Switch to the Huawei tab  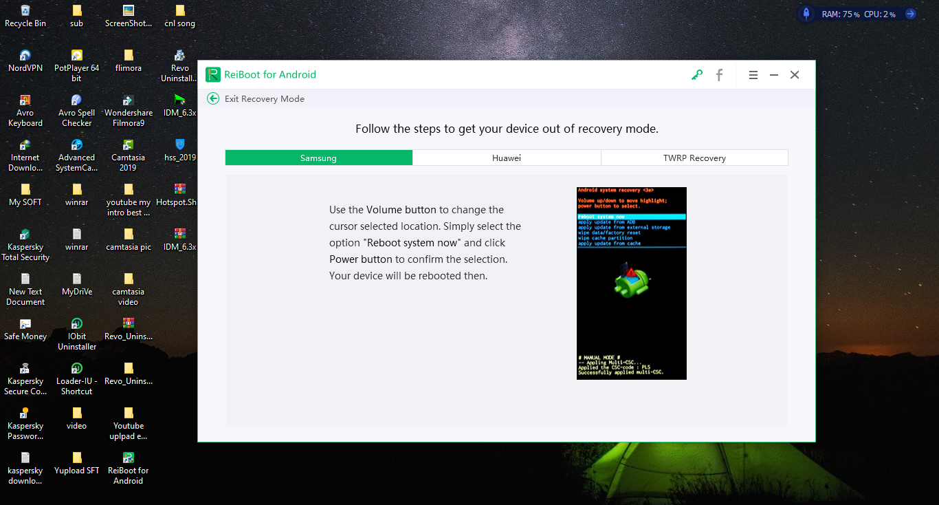pos(507,158)
